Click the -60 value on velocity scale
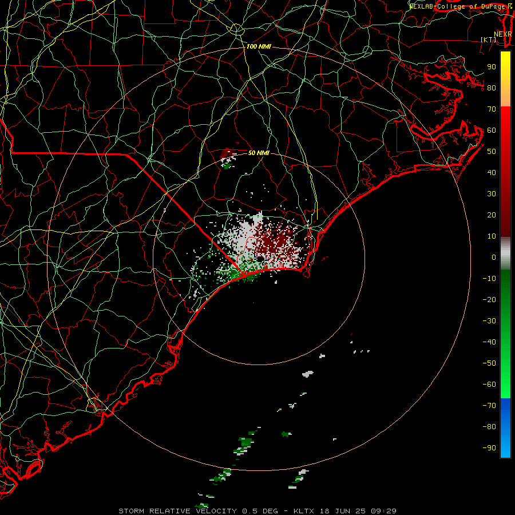 coord(489,385)
